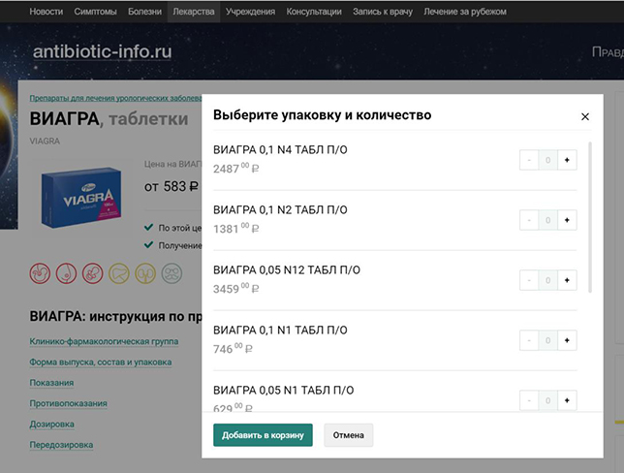Open the Симптомы menu item
624x473 pixels.
tap(95, 12)
